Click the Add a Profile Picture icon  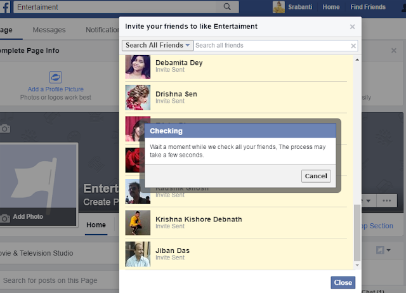(x=55, y=77)
